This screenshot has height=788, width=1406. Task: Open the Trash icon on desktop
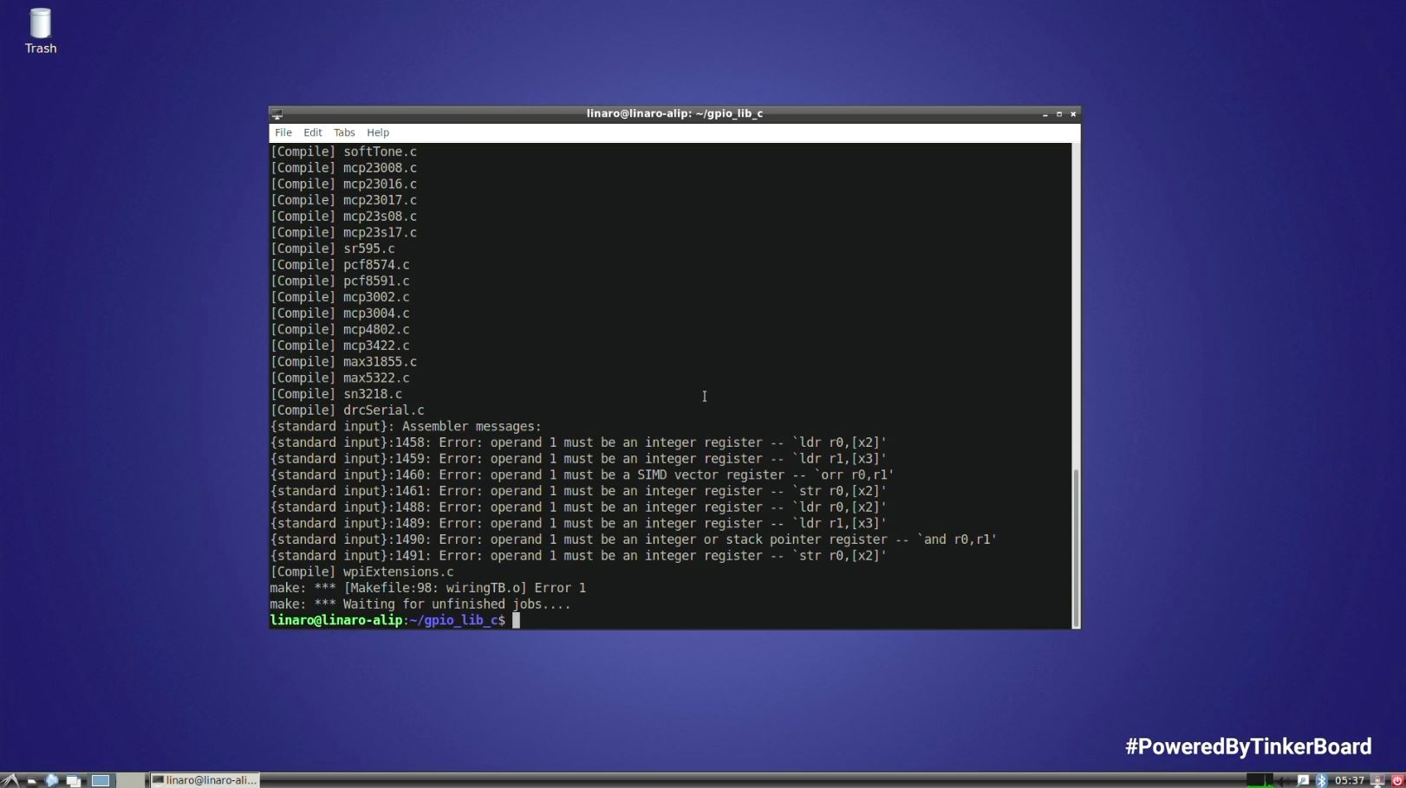click(x=40, y=30)
